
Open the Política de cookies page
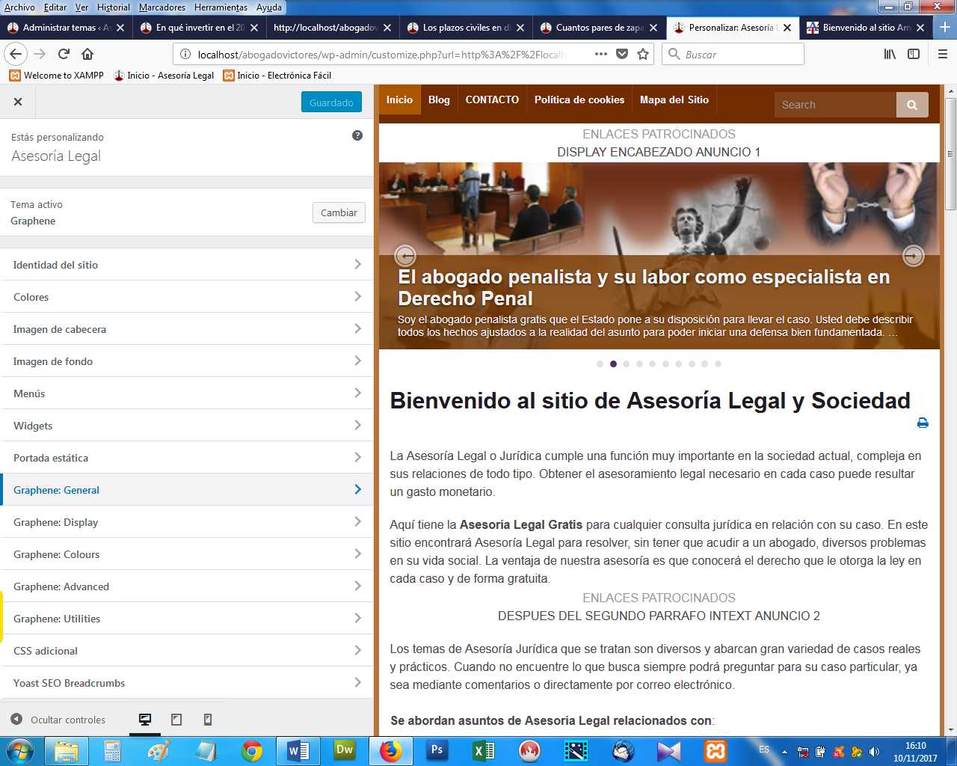click(x=579, y=99)
